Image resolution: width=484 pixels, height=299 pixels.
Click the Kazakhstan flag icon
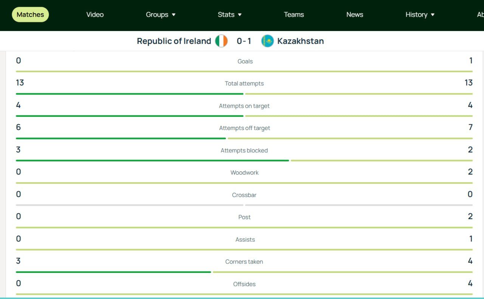click(267, 41)
